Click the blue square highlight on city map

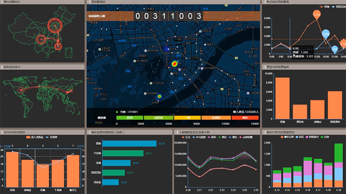click(166, 50)
